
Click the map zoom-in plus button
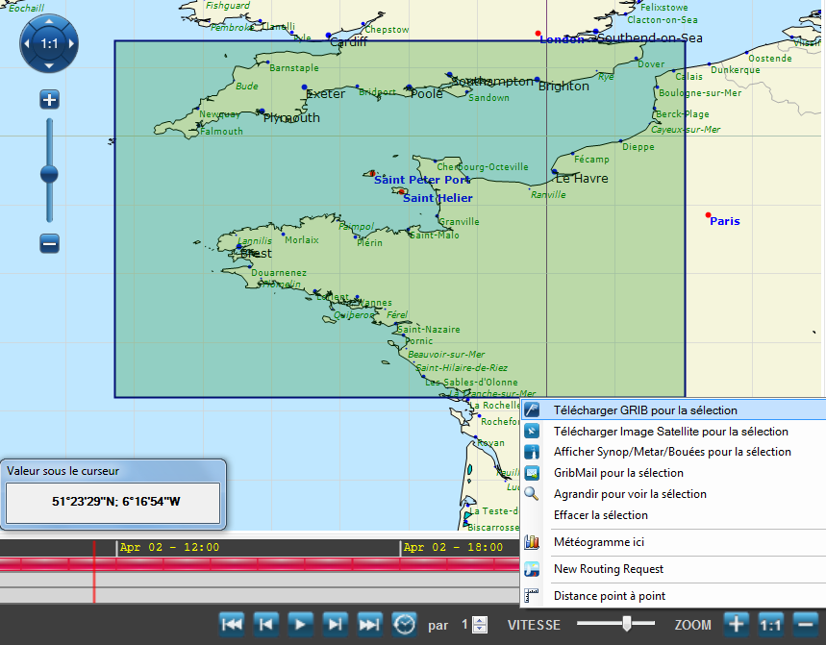[x=50, y=99]
